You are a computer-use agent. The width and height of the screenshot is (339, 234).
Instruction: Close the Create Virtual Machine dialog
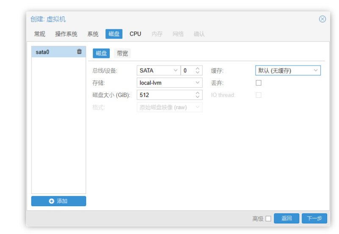[x=322, y=19]
